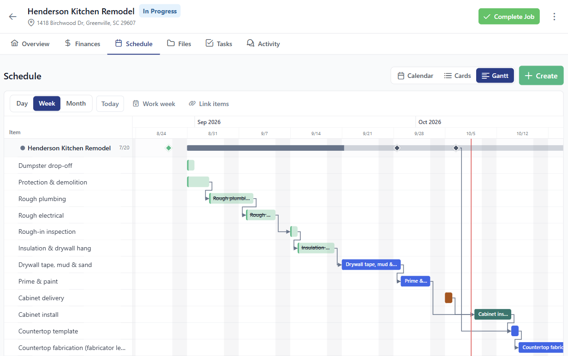Open the Activity tab
Image resolution: width=568 pixels, height=356 pixels.
pos(263,44)
